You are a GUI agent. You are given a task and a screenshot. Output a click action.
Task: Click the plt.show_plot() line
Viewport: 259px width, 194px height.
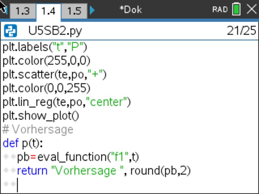41,116
